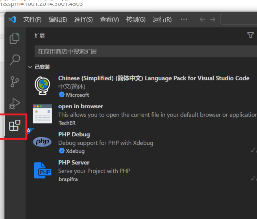Open the 选择(S) menu
This screenshot has height=219, width=257.
click(83, 19)
